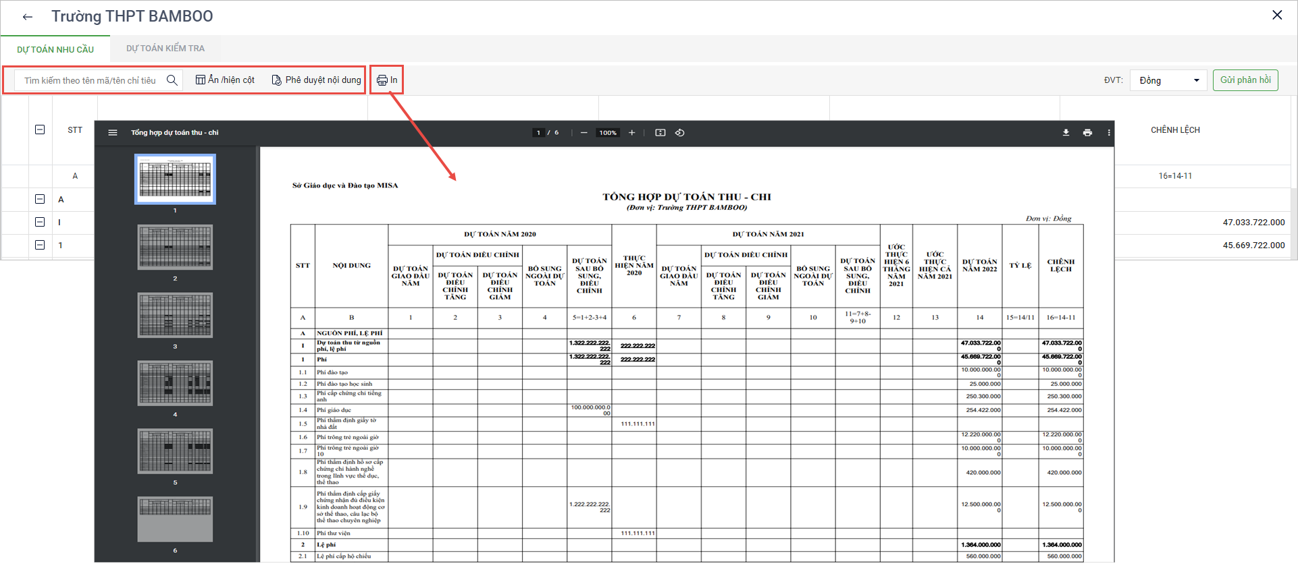Collapse row A in the table
Image resolution: width=1298 pixels, height=574 pixels.
(x=40, y=199)
